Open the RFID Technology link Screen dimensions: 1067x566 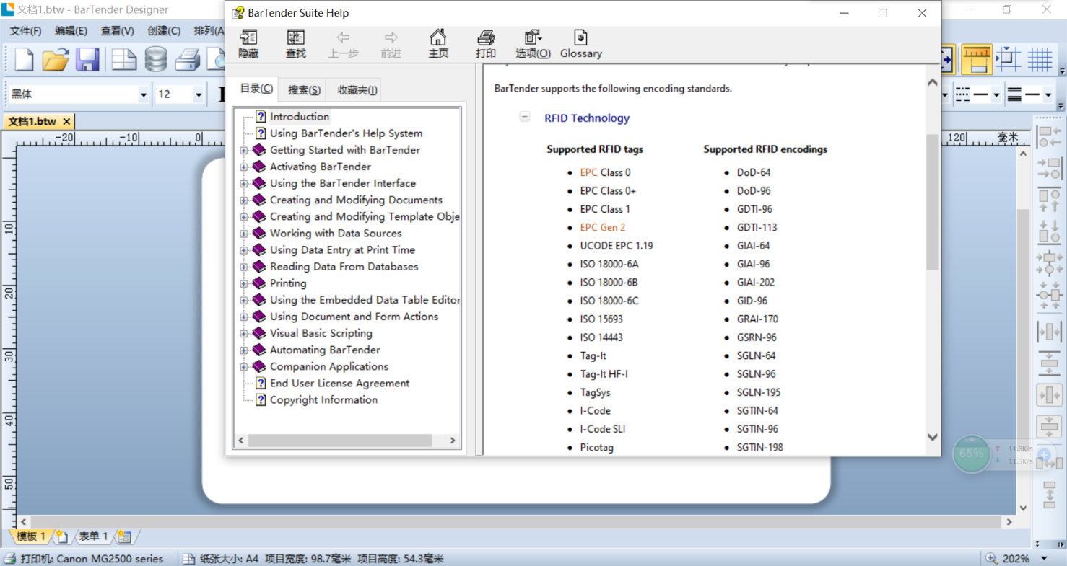(x=586, y=118)
